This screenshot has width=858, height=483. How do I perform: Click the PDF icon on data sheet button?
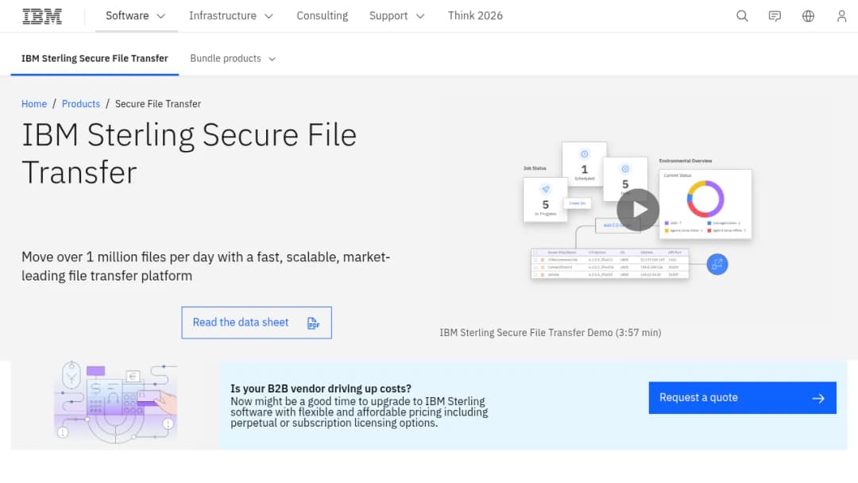(x=313, y=323)
